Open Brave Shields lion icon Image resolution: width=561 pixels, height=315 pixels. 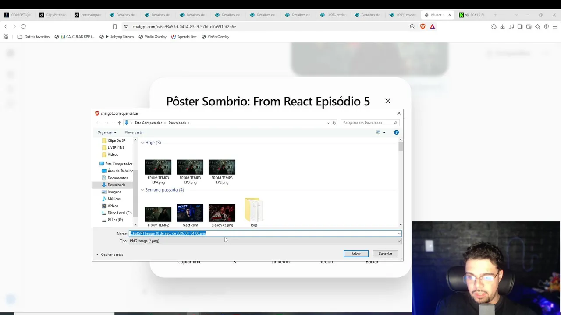423,26
